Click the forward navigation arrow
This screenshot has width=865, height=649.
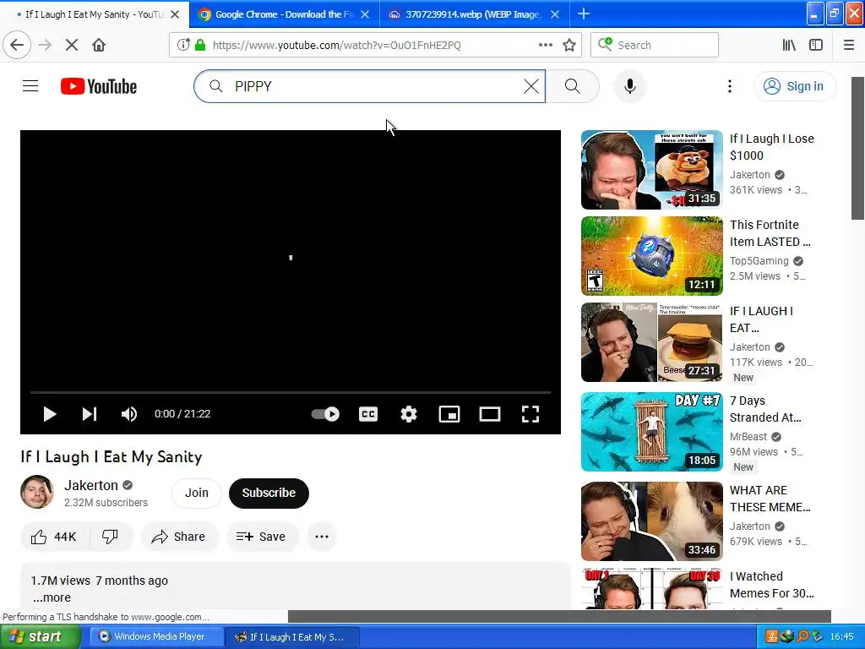45,45
